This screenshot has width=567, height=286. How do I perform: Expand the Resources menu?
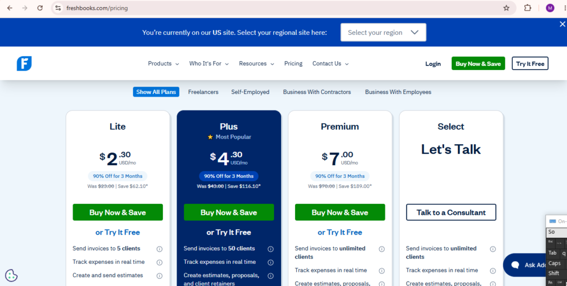(256, 63)
